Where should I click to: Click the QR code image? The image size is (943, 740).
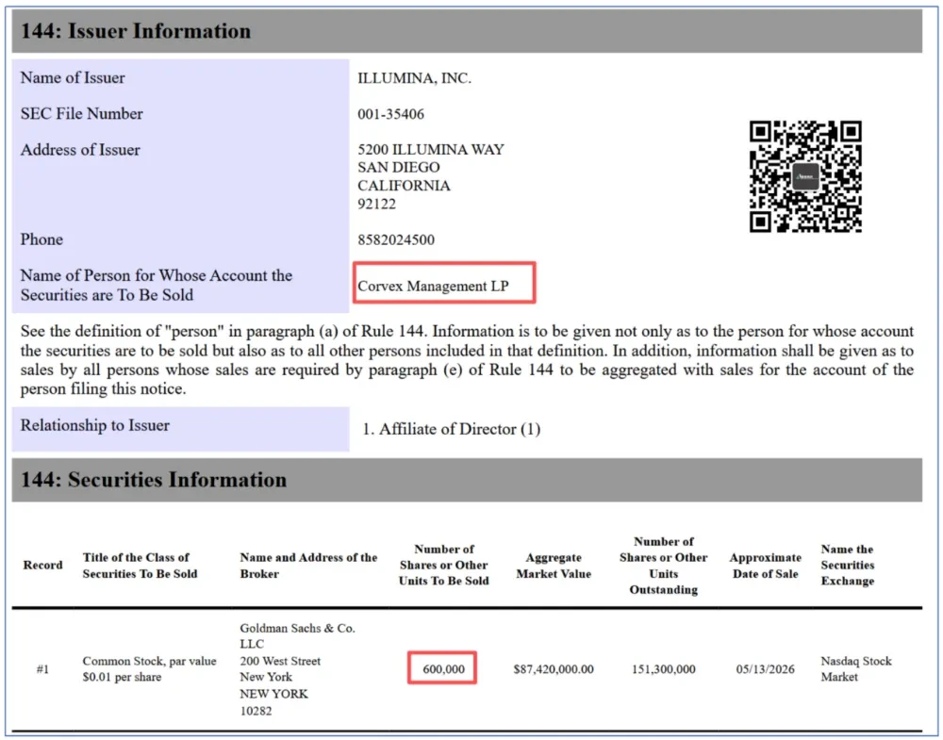tap(805, 176)
